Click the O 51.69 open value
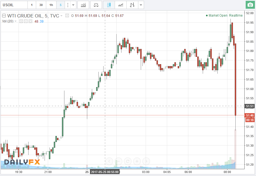The width and height of the screenshot is (256, 176). 77,16
